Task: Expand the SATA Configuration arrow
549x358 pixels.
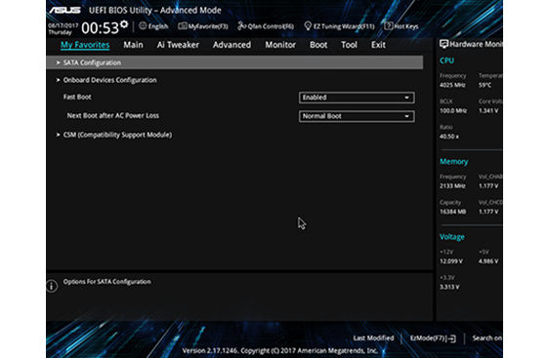Action: [58, 63]
